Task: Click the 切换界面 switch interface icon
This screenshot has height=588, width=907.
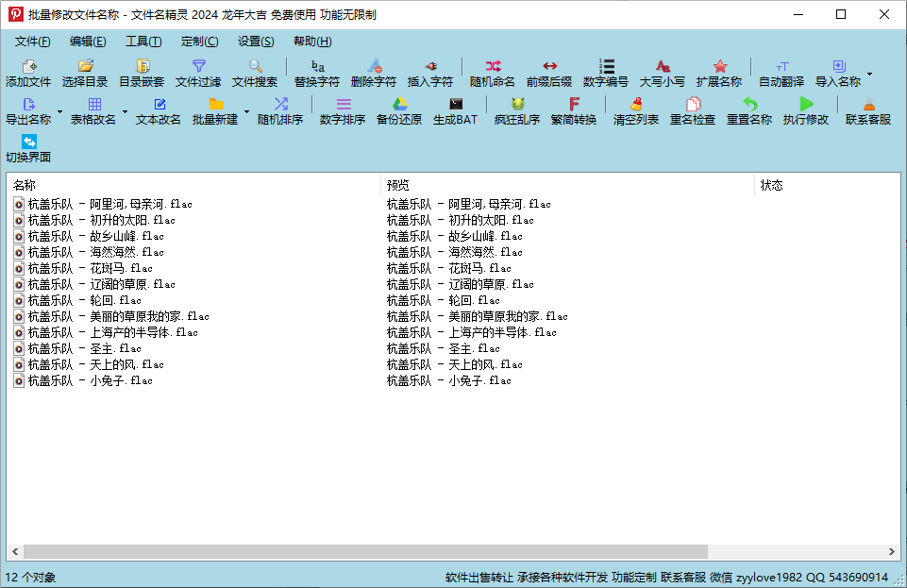Action: point(28,143)
